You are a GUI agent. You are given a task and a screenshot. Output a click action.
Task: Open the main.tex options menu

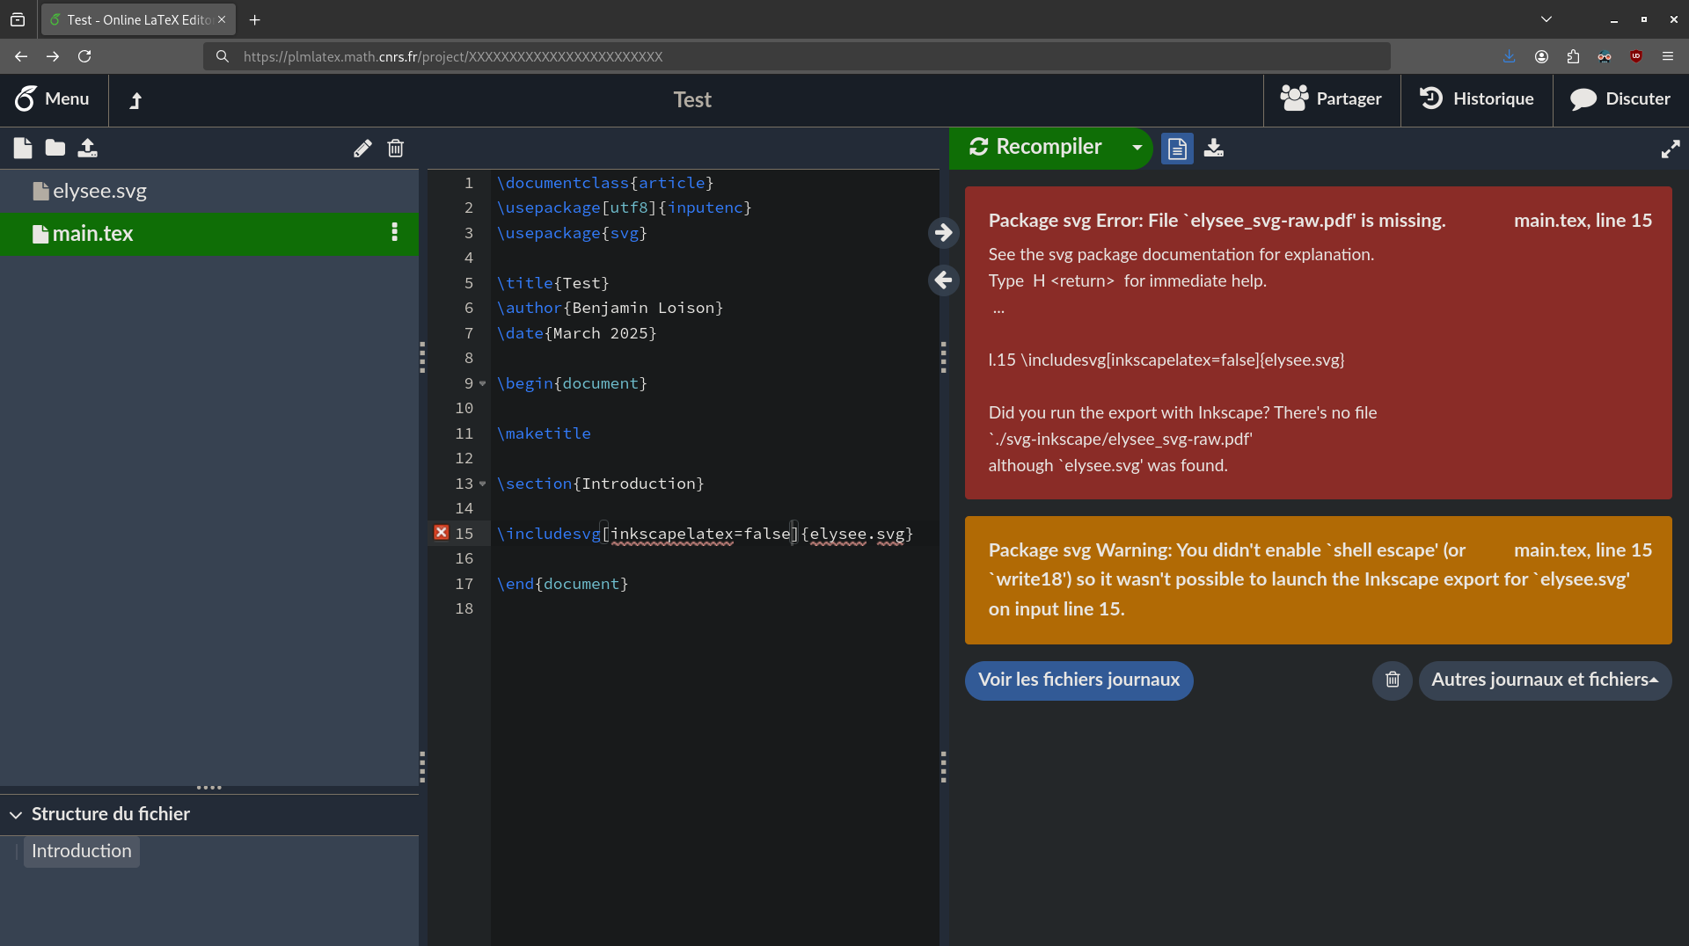click(394, 233)
